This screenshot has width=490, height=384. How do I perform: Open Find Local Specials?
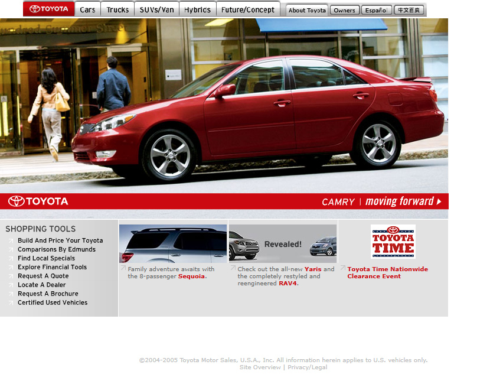46,258
